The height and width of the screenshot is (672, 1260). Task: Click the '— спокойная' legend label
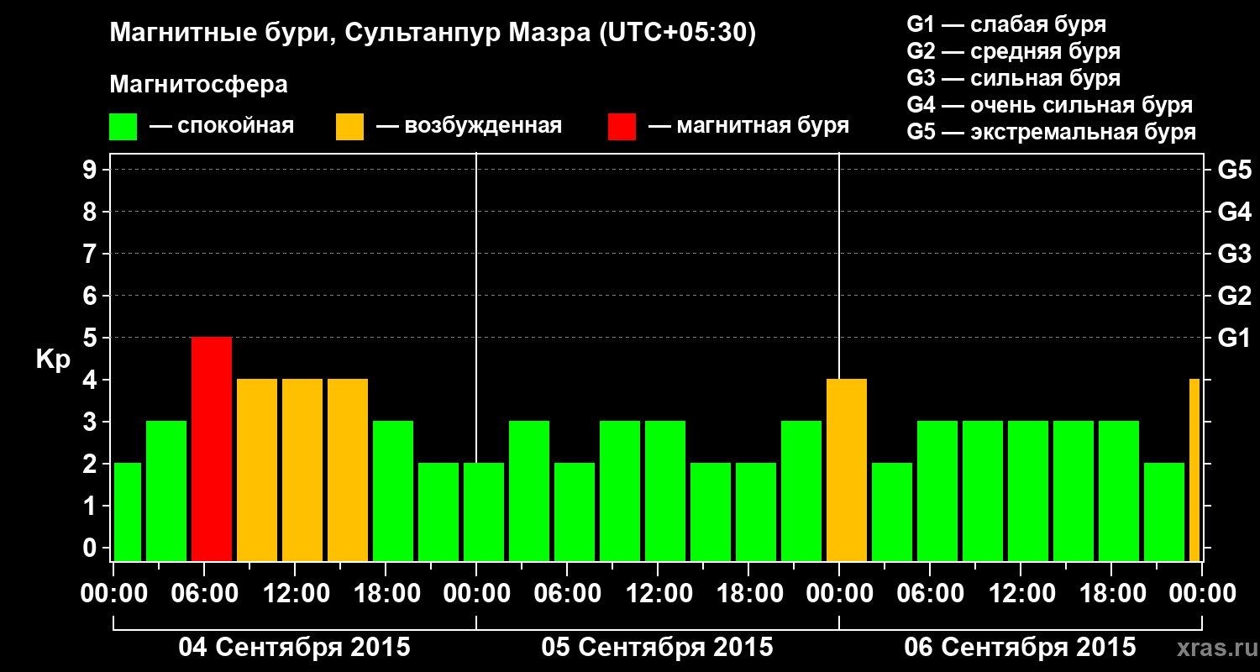(222, 126)
